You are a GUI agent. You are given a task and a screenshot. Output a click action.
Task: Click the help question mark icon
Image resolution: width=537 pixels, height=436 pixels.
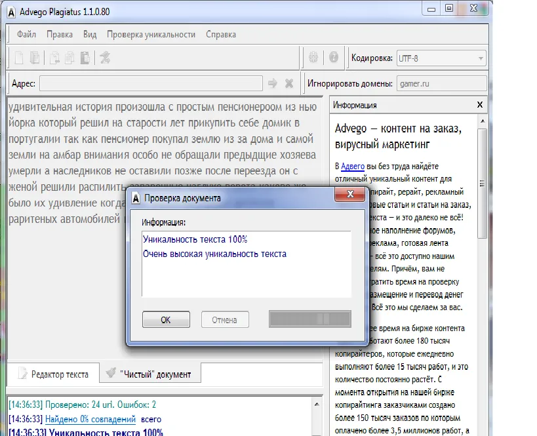click(334, 57)
